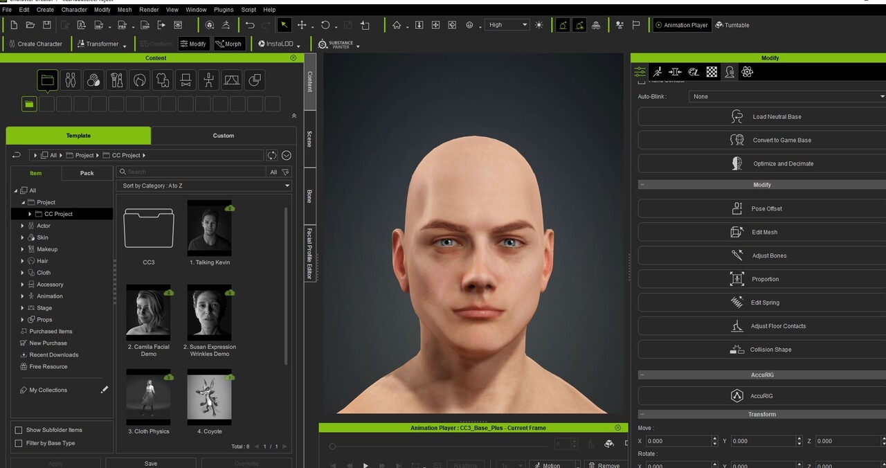Toggle the Animation Player button
This screenshot has width=886, height=468.
681,25
